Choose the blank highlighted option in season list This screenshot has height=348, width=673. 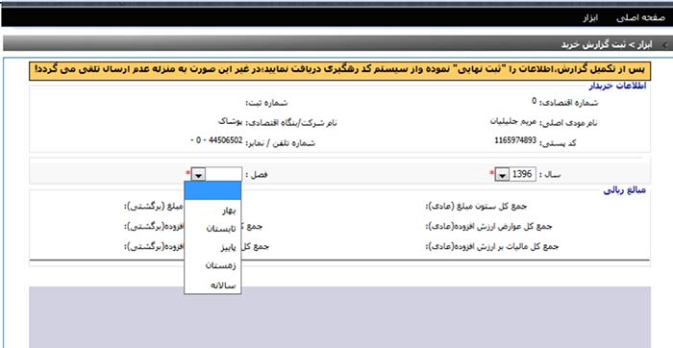coord(212,190)
